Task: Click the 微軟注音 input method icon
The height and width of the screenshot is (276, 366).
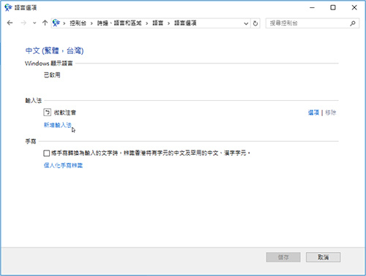Action: pyautogui.click(x=47, y=112)
